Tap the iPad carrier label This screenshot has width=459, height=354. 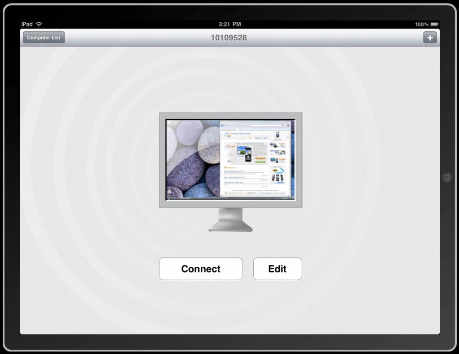coord(27,24)
